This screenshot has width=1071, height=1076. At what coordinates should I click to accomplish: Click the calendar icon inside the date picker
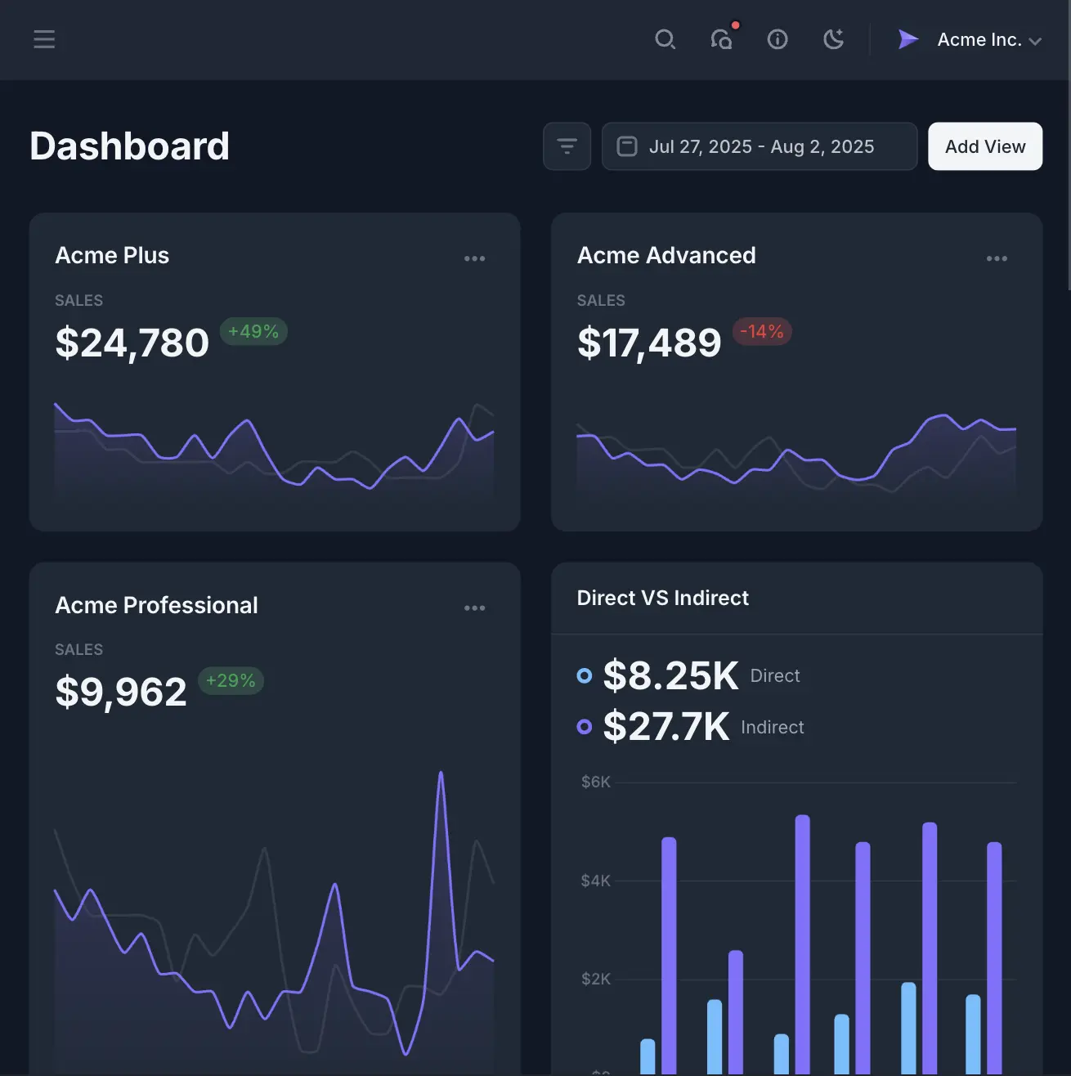click(627, 146)
